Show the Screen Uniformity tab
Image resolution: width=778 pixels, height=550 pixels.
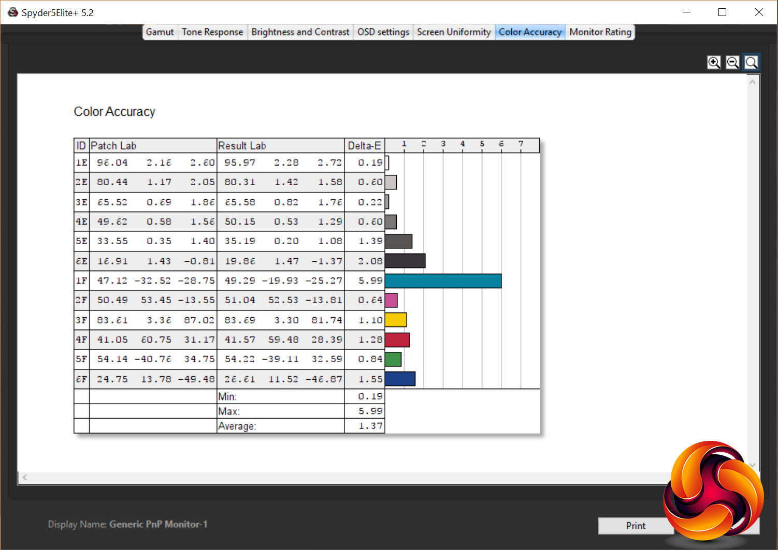(x=454, y=32)
